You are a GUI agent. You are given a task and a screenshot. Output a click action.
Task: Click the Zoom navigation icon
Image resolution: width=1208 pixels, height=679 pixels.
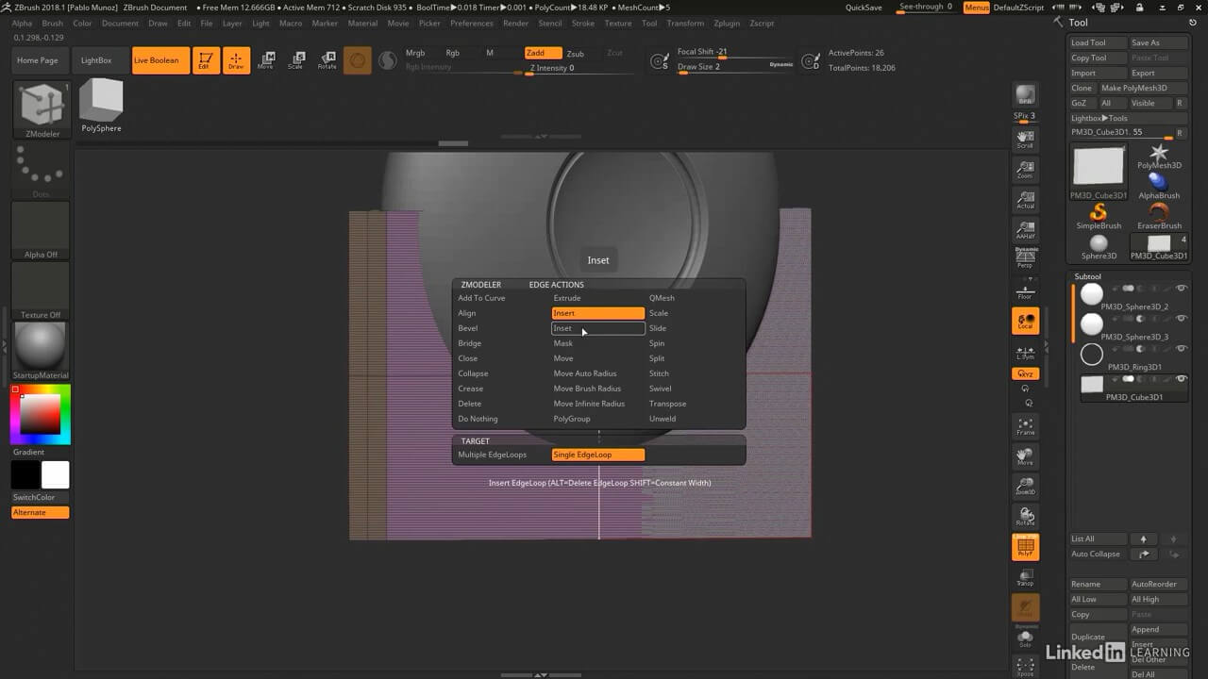(x=1025, y=170)
